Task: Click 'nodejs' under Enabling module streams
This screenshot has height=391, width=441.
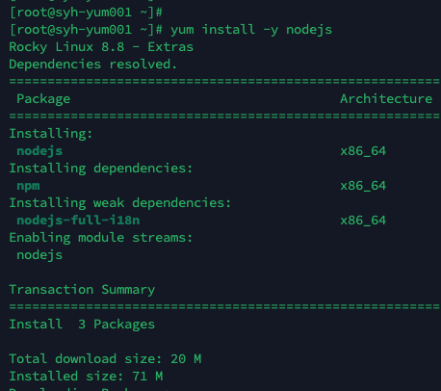Action: tap(39, 255)
